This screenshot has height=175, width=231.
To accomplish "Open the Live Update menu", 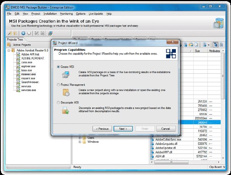I will [x=96, y=14].
